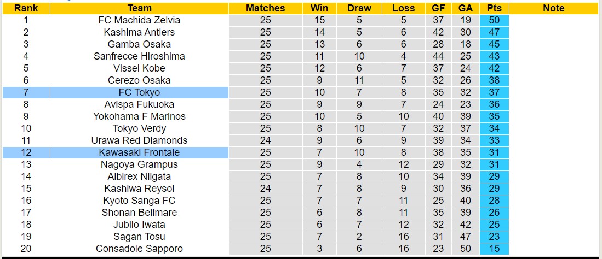Click the Pts column header
Screen dimensions: 602x259
click(x=494, y=8)
